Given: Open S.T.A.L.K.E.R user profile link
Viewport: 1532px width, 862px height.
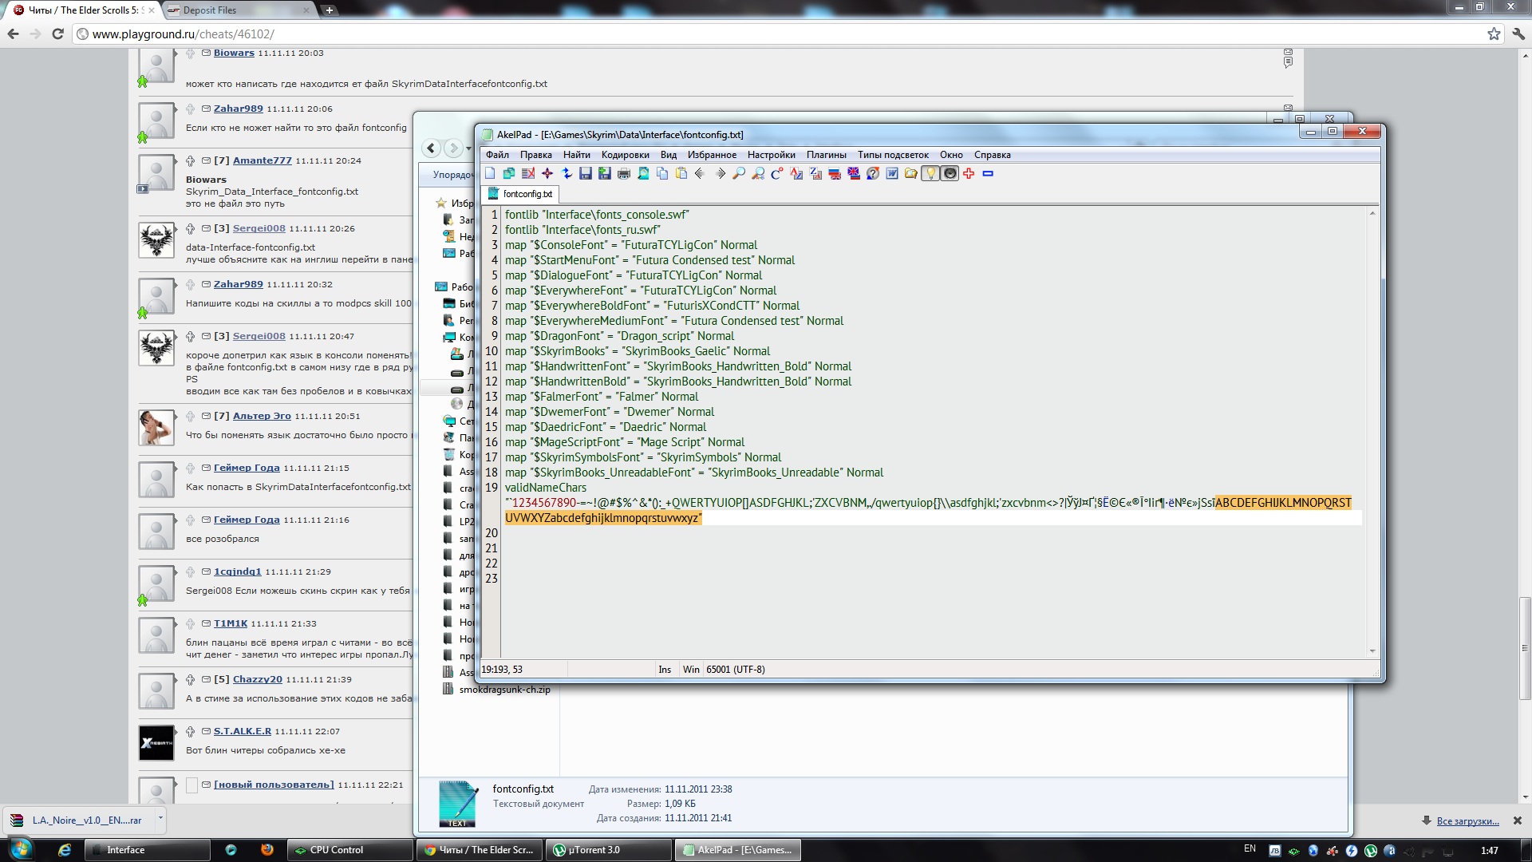Looking at the screenshot, I should click(x=242, y=731).
